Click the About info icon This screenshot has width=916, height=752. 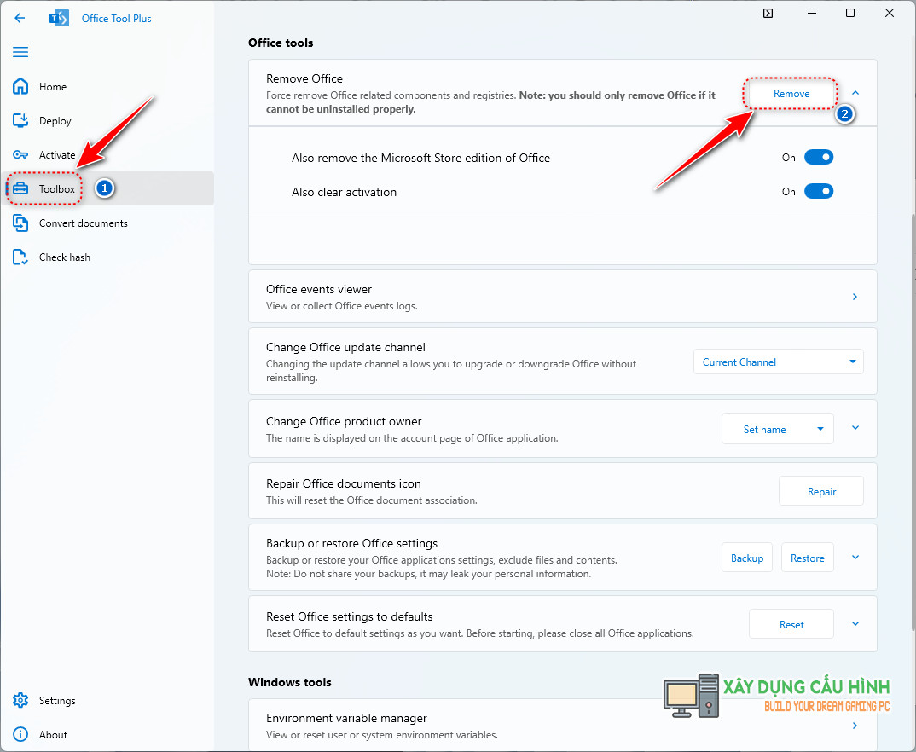20,735
